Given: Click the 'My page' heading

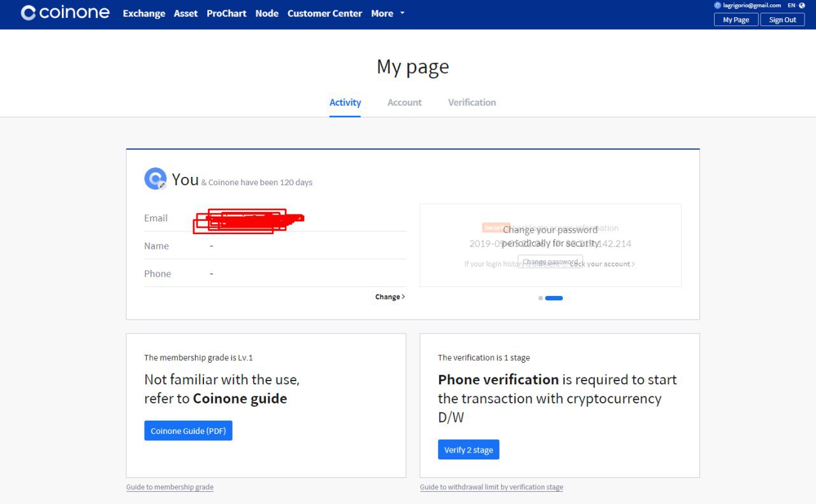Looking at the screenshot, I should (x=413, y=67).
